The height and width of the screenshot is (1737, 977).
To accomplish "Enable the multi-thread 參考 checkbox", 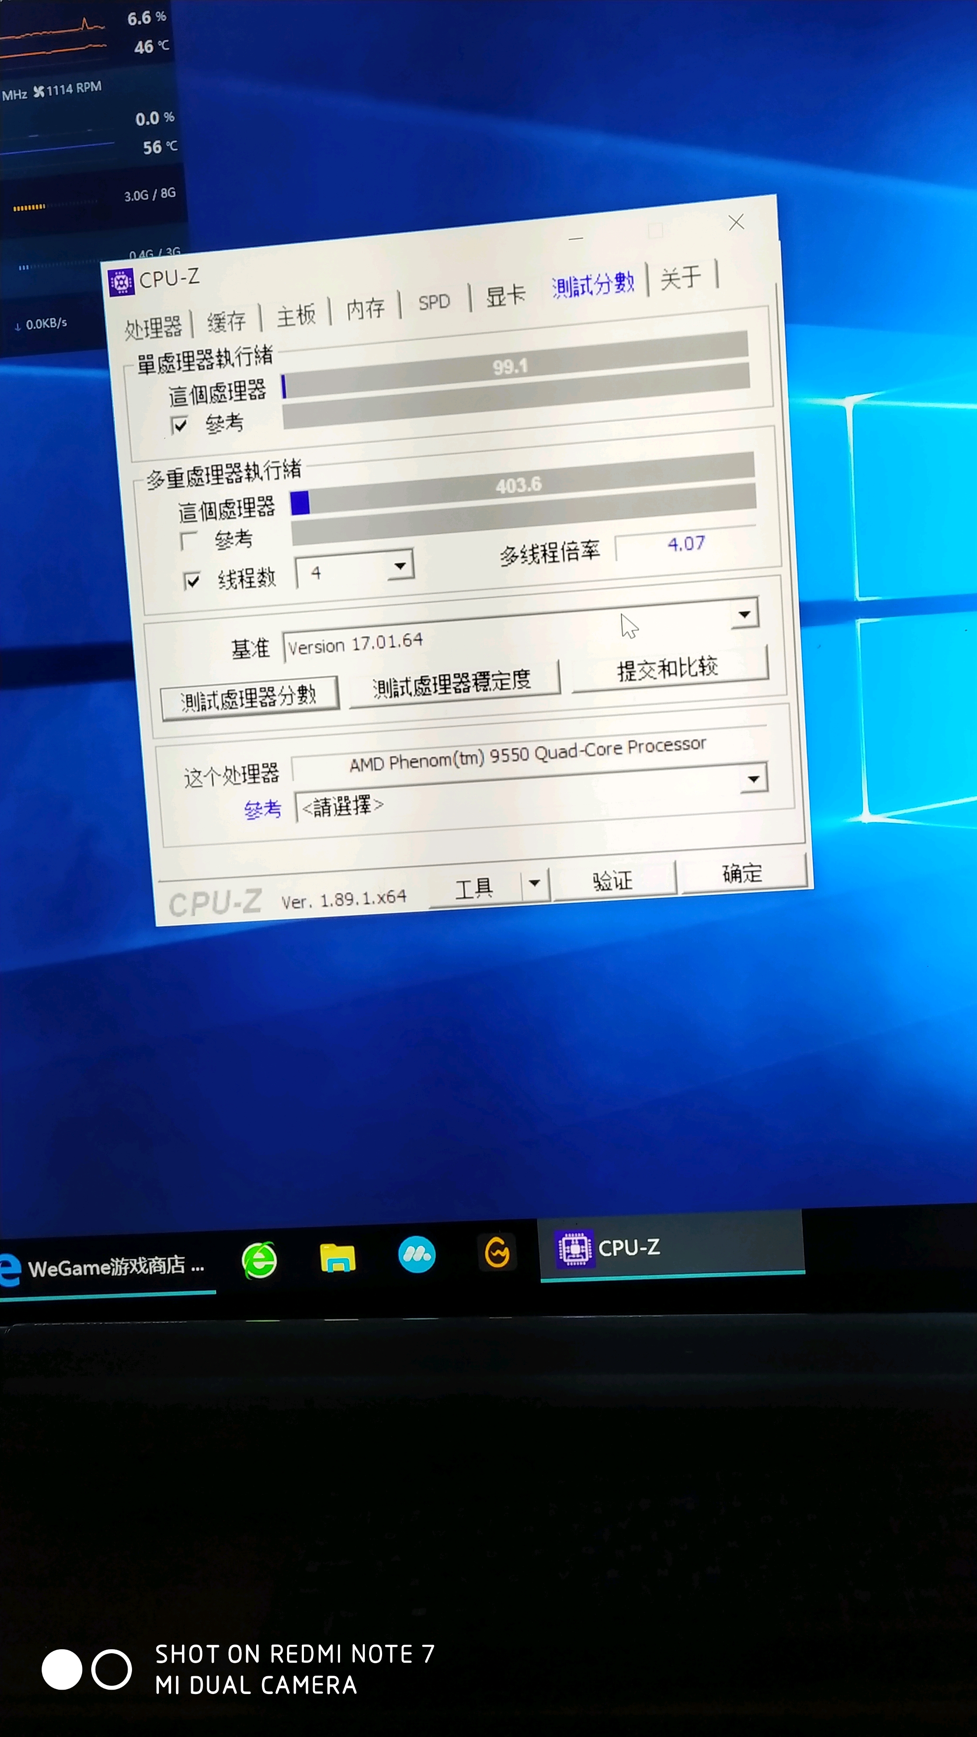I will [189, 541].
